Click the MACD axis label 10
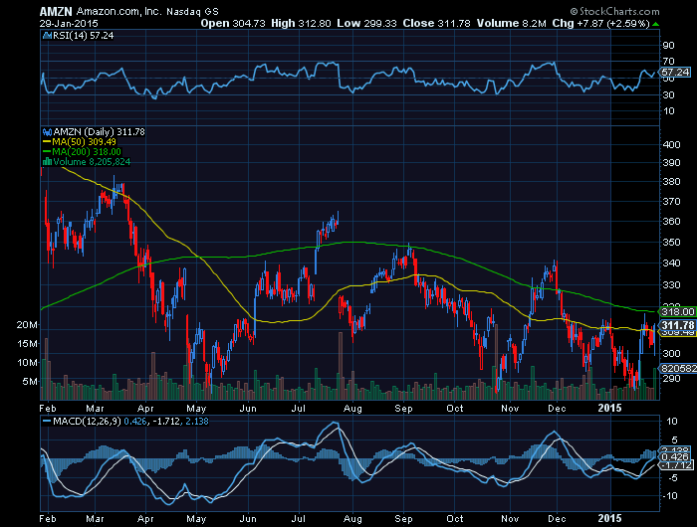The image size is (697, 527). click(x=672, y=422)
